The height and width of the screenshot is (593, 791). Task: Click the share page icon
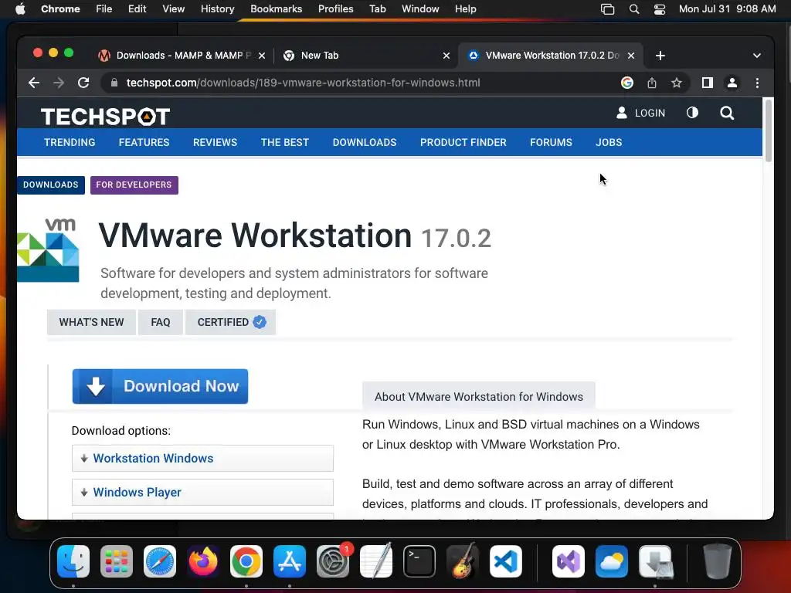652,83
